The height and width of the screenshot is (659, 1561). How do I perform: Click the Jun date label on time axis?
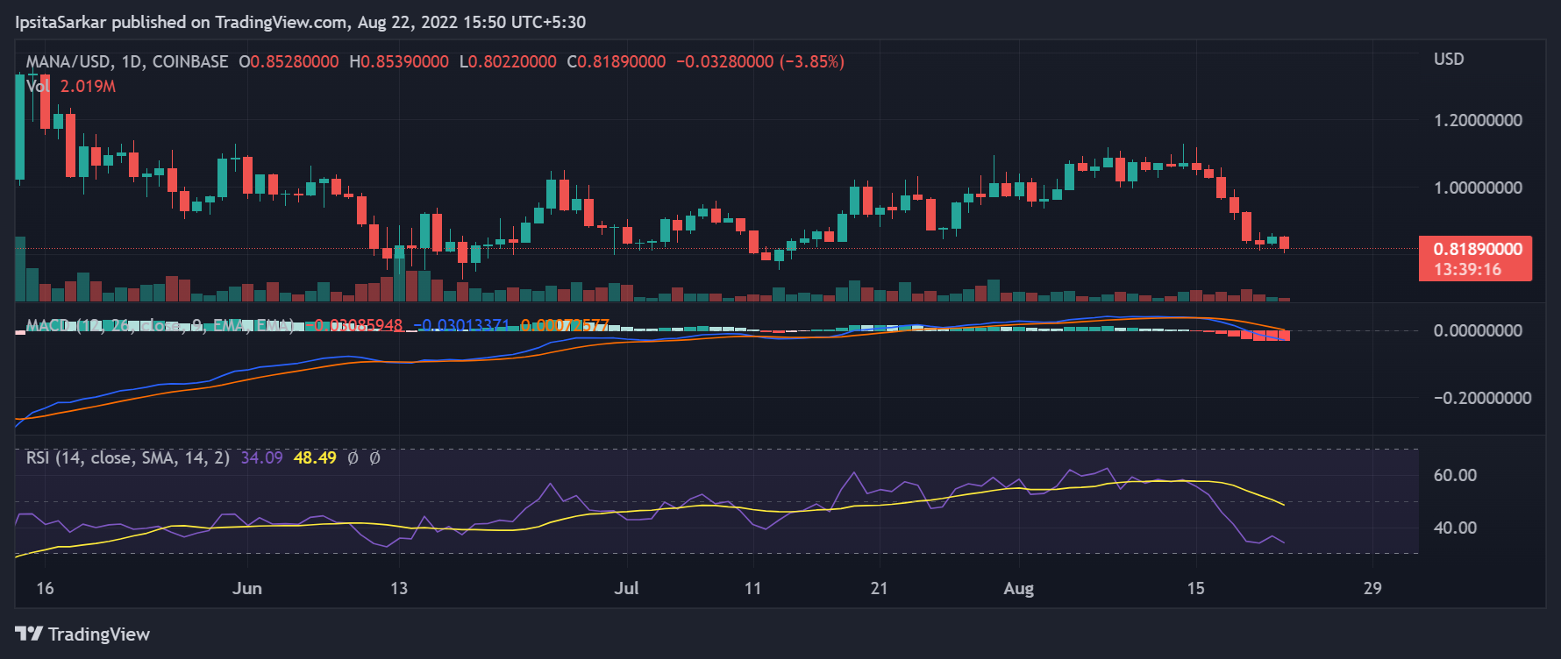(247, 588)
